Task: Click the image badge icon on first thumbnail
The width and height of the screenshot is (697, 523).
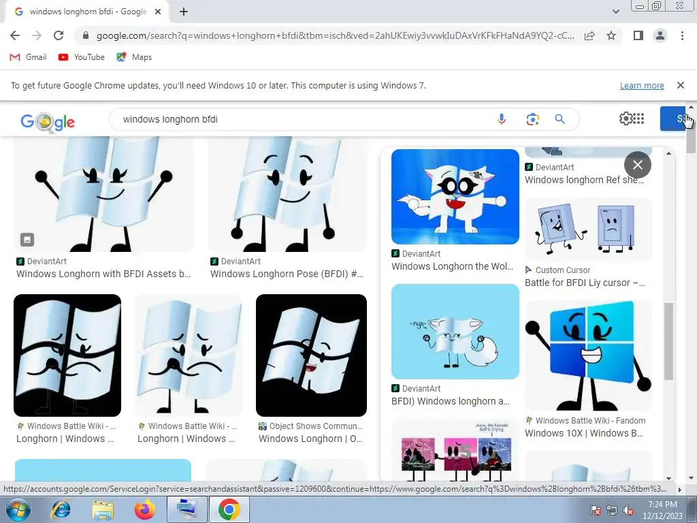Action: [x=27, y=240]
